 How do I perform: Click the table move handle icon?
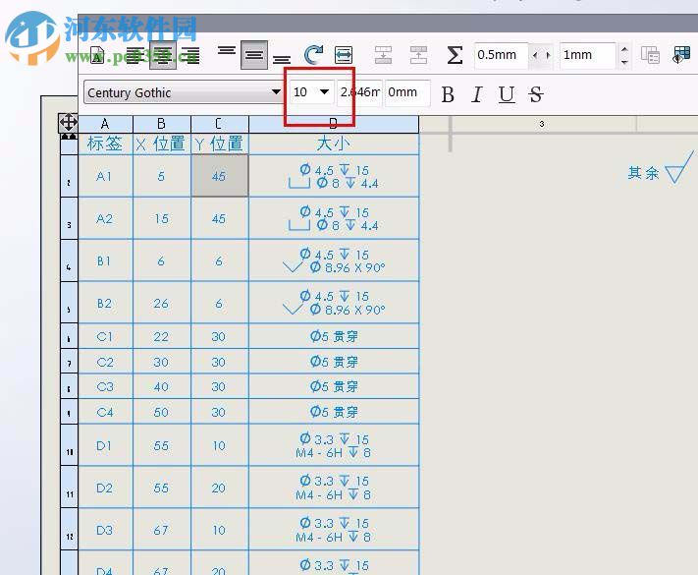pos(68,123)
